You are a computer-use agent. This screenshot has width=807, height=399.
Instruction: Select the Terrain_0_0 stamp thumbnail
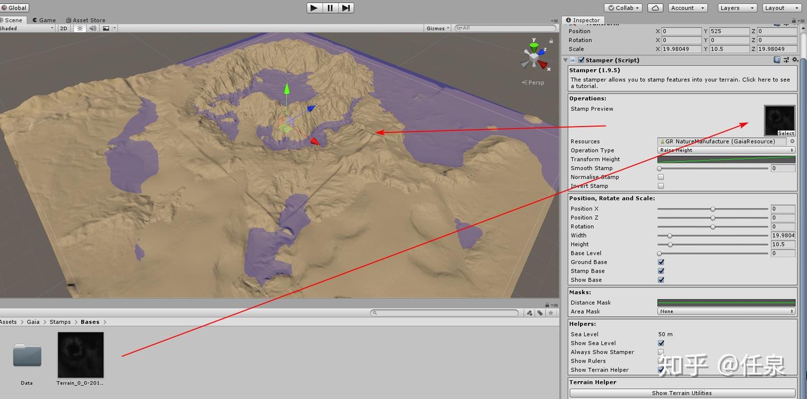(80, 355)
